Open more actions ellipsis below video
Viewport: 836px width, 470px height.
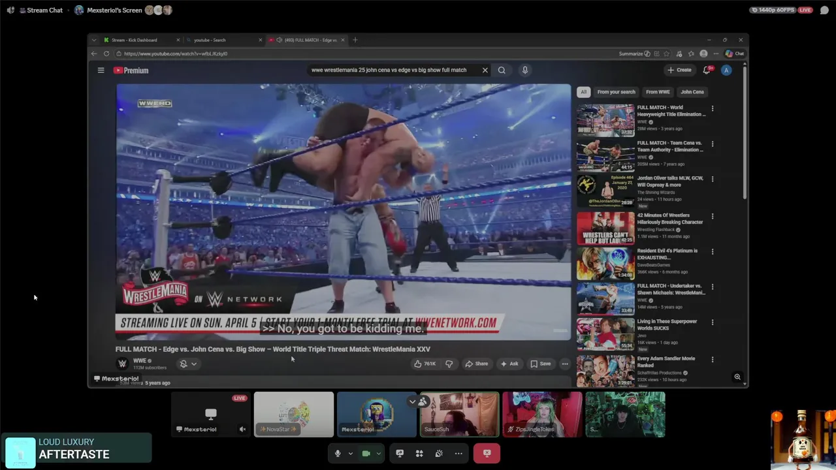pyautogui.click(x=565, y=364)
